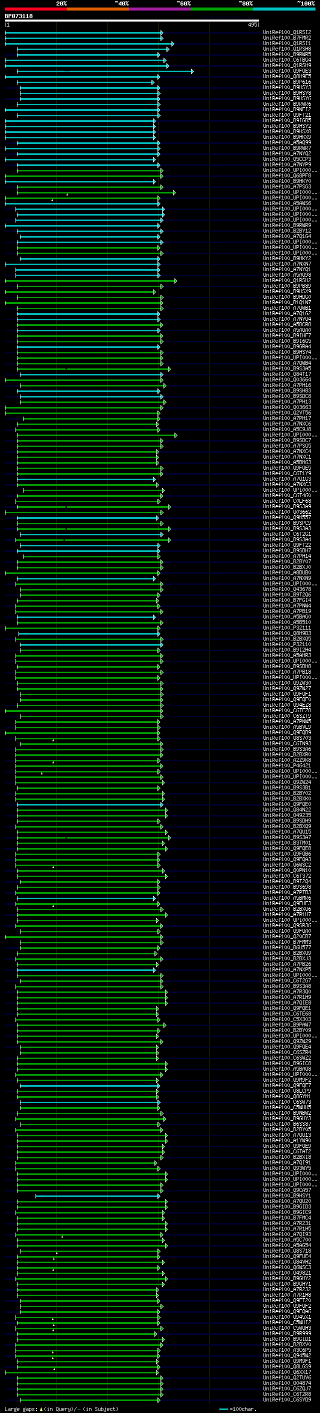Viewport: 320px width, 1413px height.
Task: Select the UniRef100_Q93WY5 label
Action: click(x=287, y=1168)
